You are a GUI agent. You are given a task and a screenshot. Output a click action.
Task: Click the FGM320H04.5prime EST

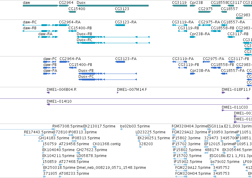(181, 177)
